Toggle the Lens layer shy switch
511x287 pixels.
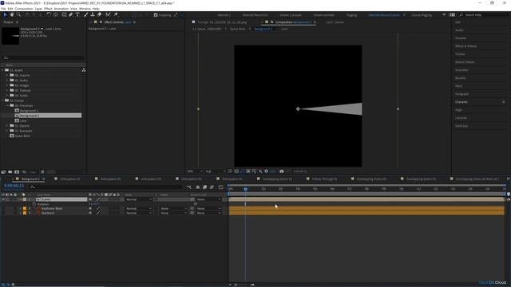pyautogui.click(x=90, y=199)
